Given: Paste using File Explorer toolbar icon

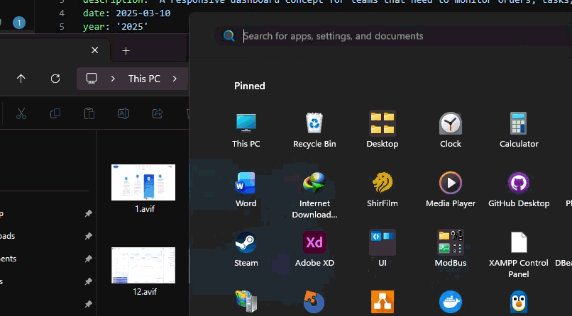Looking at the screenshot, I should [x=89, y=113].
